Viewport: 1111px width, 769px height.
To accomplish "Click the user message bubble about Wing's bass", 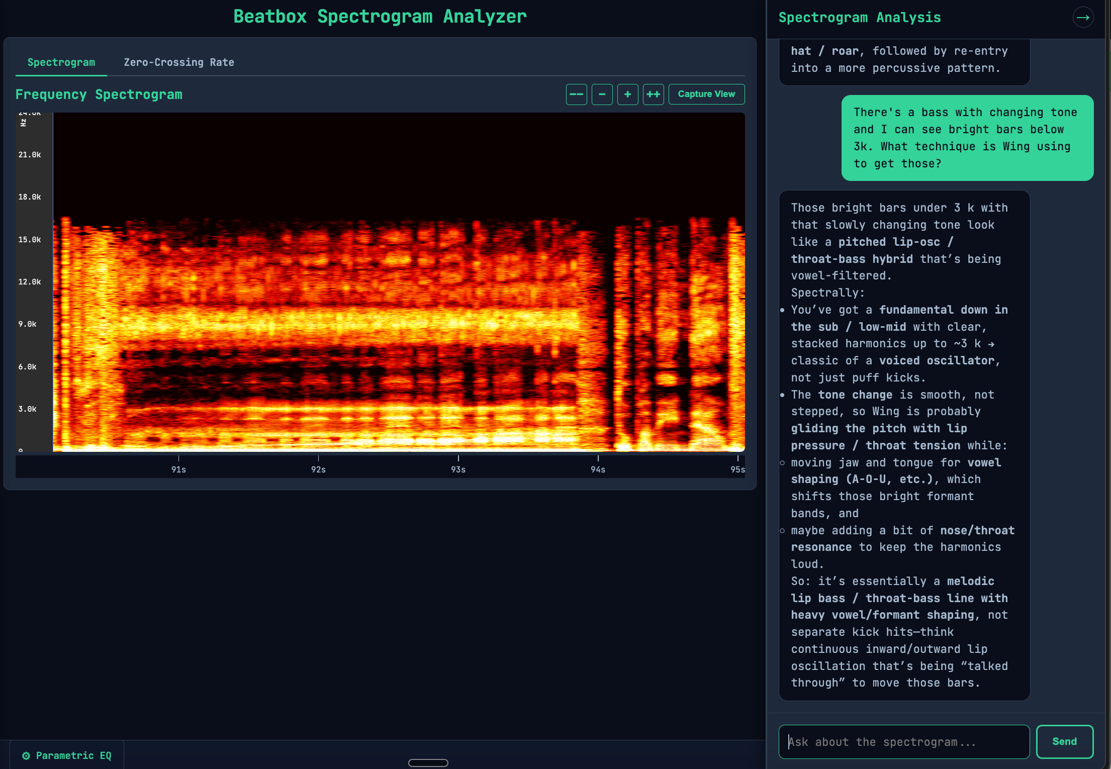I will (x=967, y=138).
